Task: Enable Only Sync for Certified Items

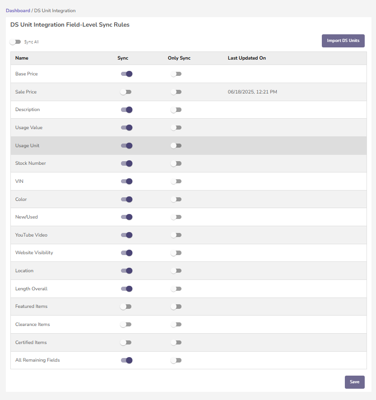Action: click(x=176, y=342)
